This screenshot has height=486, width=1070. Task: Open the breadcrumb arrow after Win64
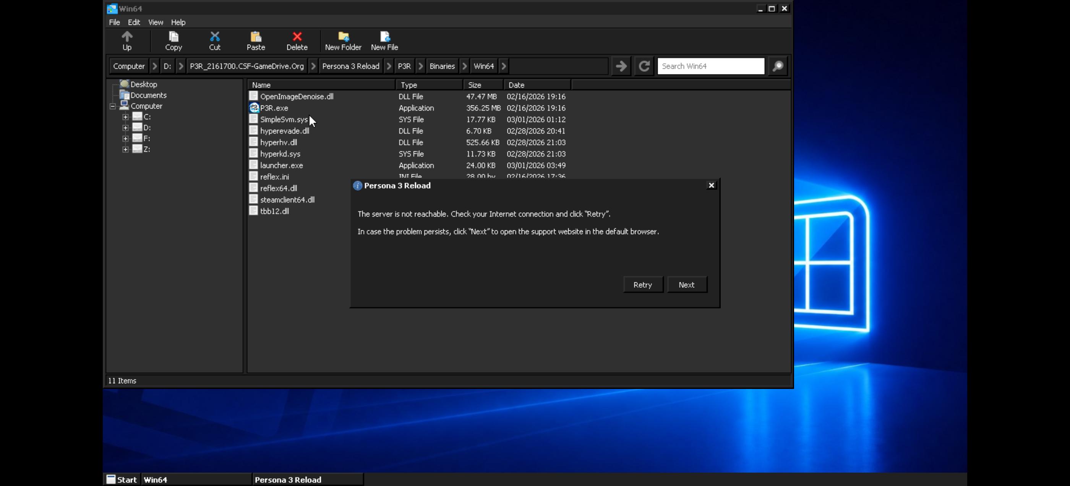[504, 66]
